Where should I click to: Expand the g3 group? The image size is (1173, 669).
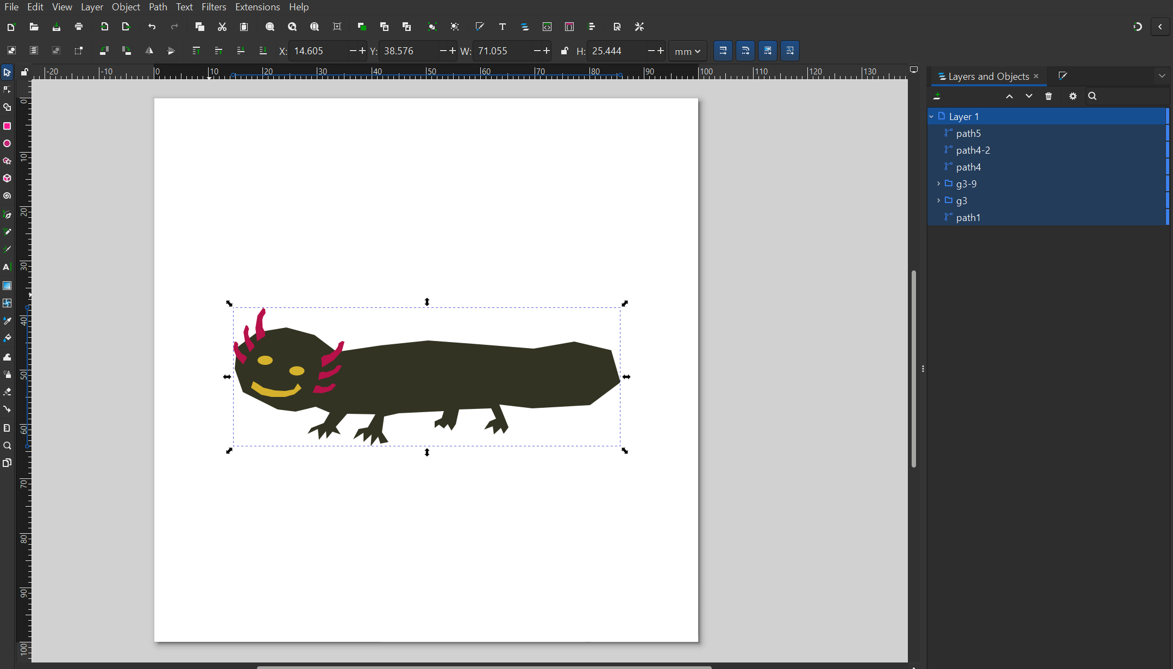pos(938,200)
